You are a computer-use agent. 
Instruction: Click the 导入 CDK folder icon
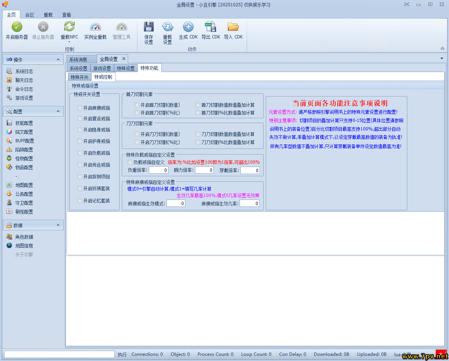[233, 27]
